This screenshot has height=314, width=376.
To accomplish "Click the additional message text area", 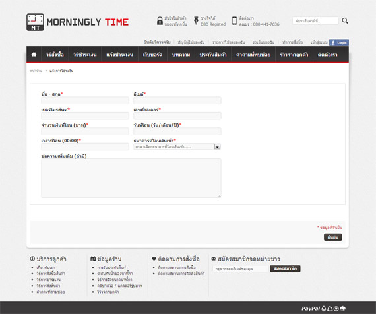I will click(x=131, y=178).
